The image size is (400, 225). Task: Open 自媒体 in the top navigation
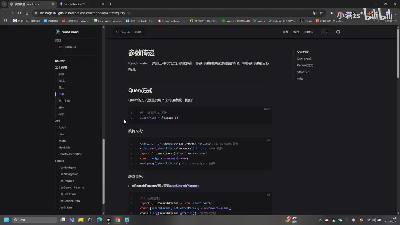click(308, 32)
